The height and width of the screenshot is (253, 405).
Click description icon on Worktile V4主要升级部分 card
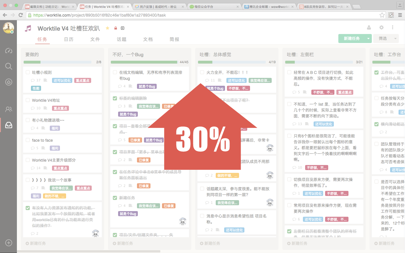pyautogui.click(x=45, y=168)
